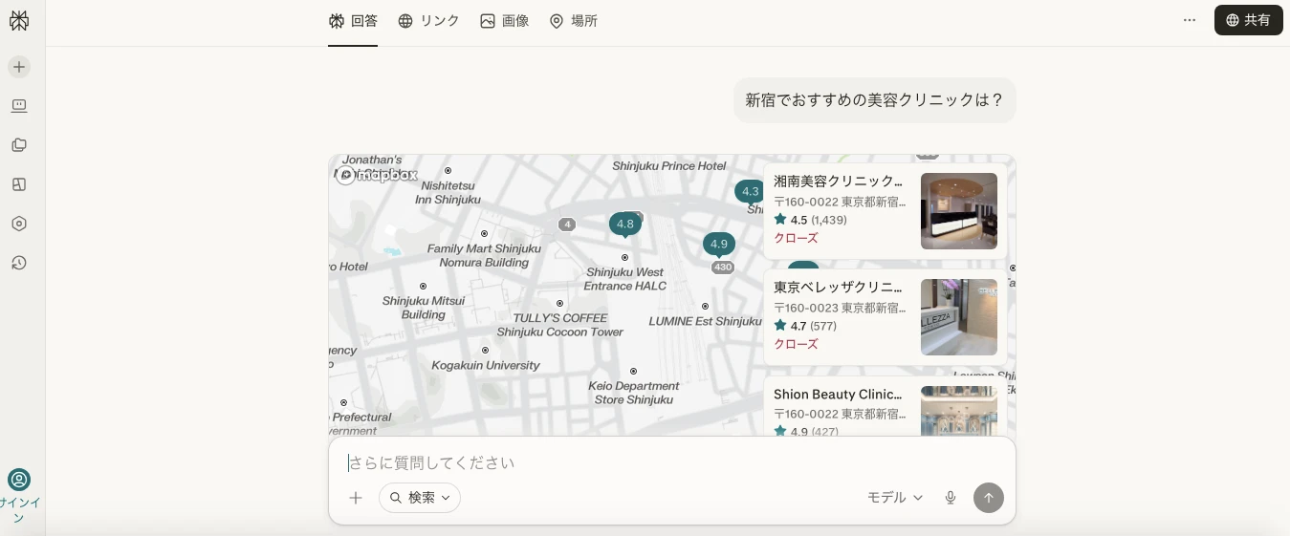The image size is (1290, 536).
Task: Click the LUMINE Est Shinjuku map label
Action: [706, 321]
